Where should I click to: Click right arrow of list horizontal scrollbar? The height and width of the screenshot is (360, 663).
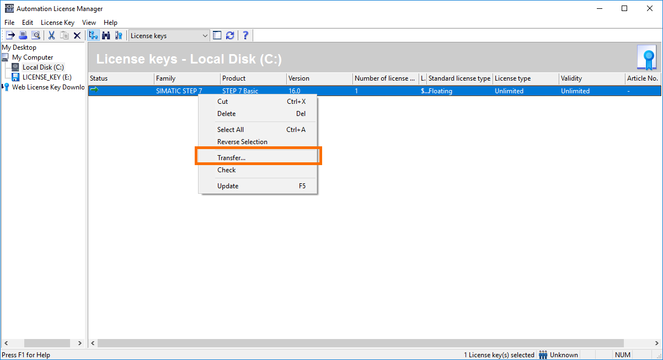click(x=655, y=343)
